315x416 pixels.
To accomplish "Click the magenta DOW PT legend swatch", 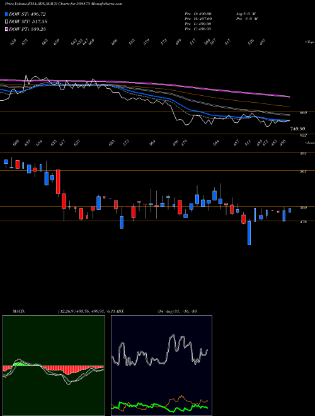I will tap(7, 29).
